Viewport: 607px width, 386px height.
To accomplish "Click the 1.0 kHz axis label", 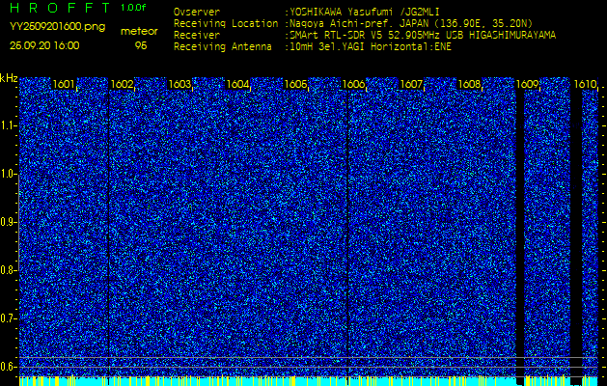I will point(8,175).
